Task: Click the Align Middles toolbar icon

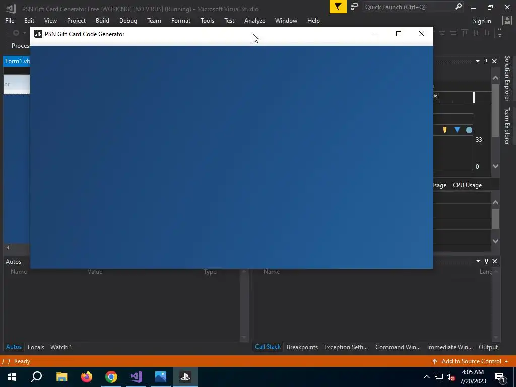Action: point(476,33)
